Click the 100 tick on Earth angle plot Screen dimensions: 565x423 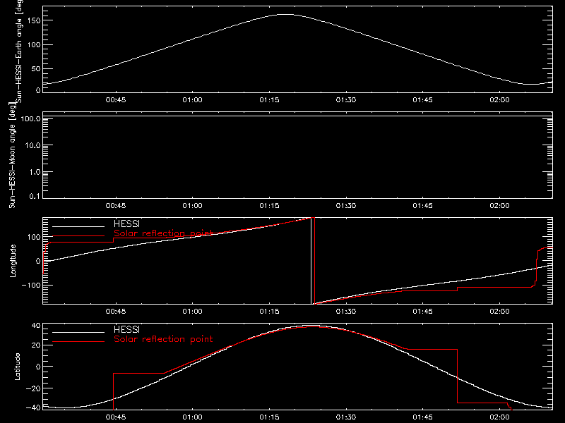pyautogui.click(x=34, y=45)
